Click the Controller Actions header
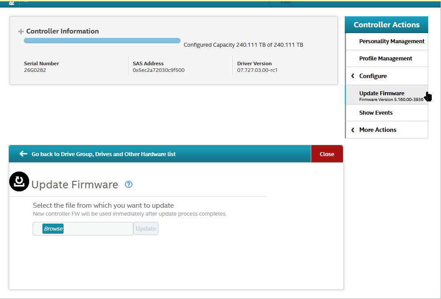Screen dimensions: 441x299 coord(386,25)
